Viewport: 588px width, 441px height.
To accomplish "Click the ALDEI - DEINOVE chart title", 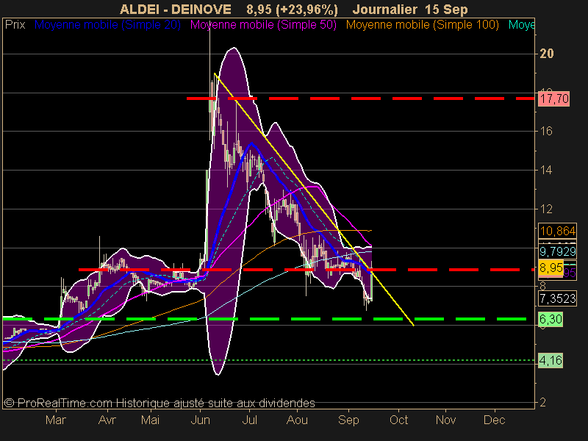I will coord(176,10).
